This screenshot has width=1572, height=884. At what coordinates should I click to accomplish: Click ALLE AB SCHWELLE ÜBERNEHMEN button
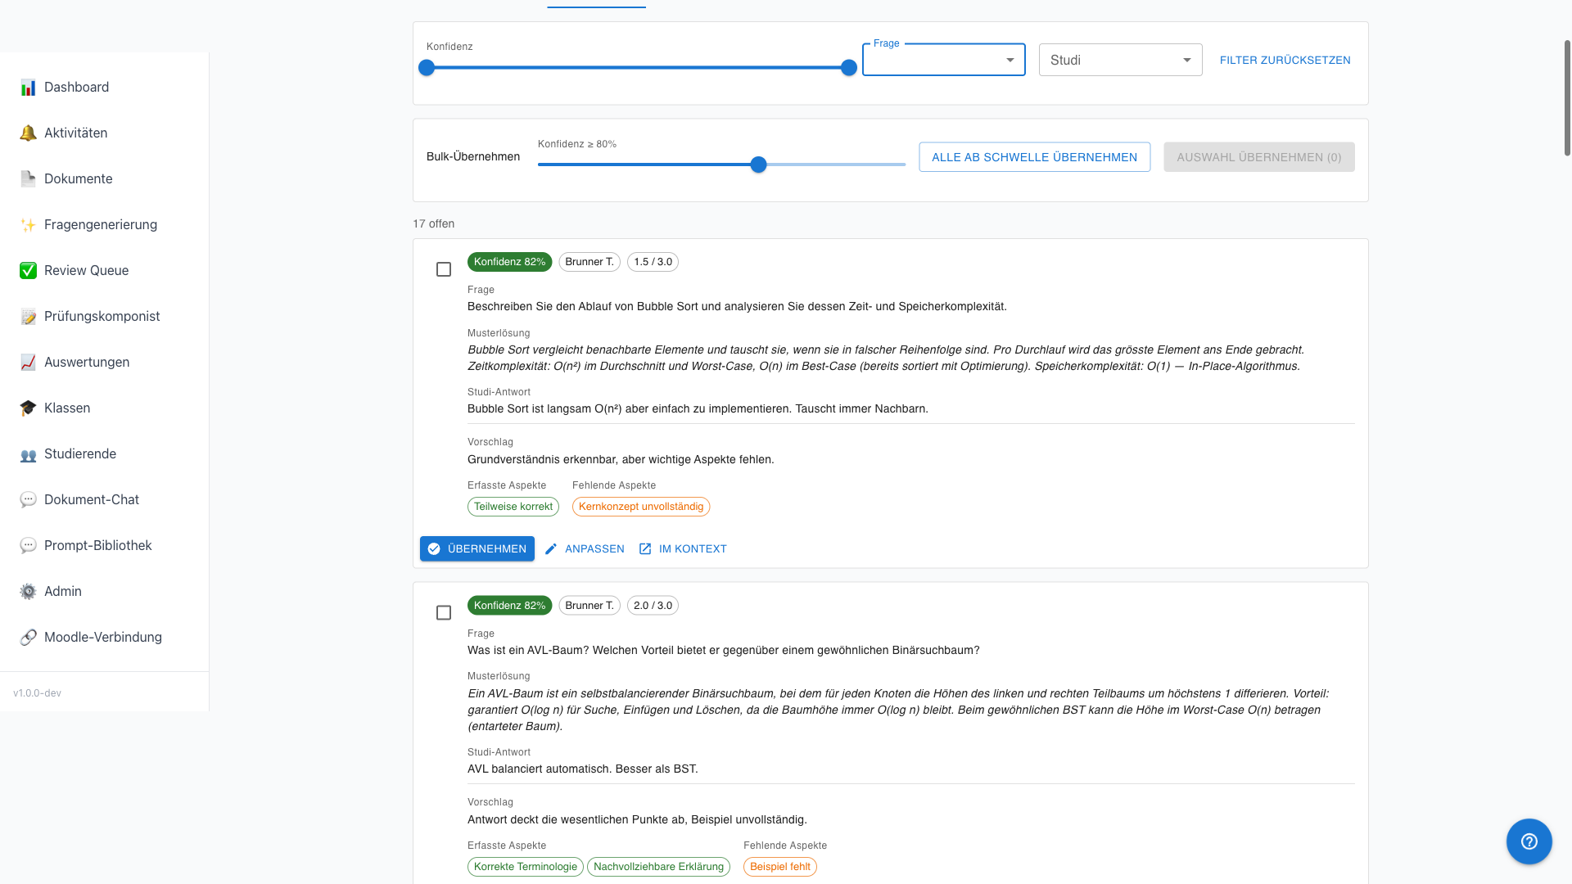pyautogui.click(x=1034, y=157)
